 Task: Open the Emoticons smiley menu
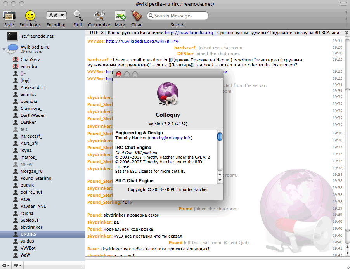click(30, 16)
